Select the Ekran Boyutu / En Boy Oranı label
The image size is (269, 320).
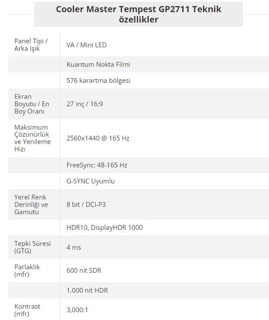tap(32, 104)
